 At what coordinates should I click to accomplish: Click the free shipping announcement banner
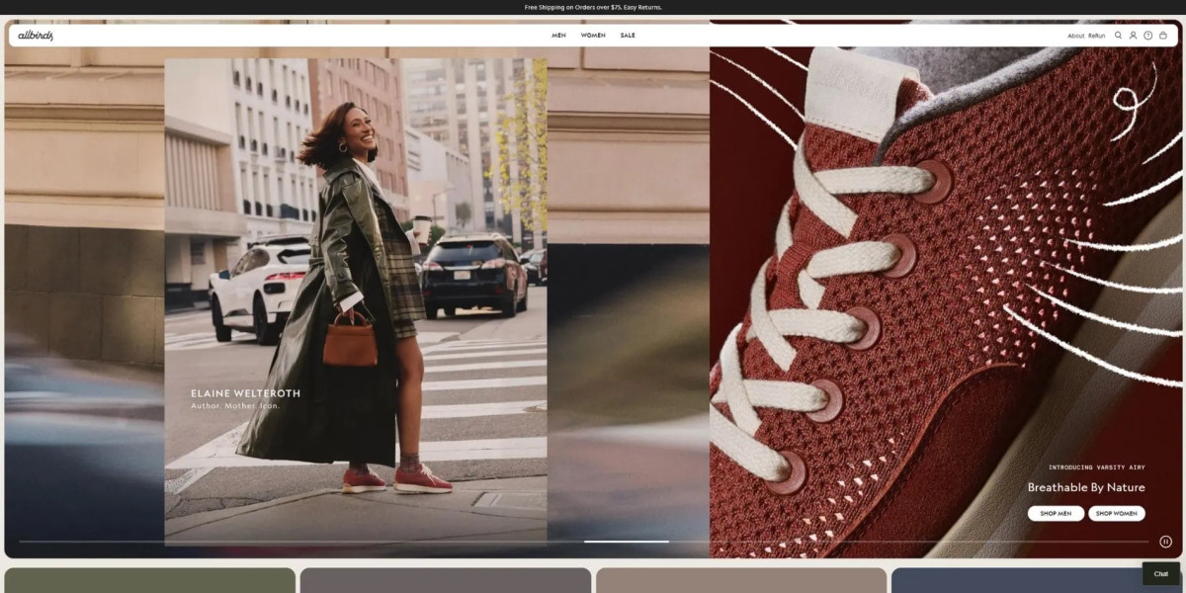click(593, 7)
